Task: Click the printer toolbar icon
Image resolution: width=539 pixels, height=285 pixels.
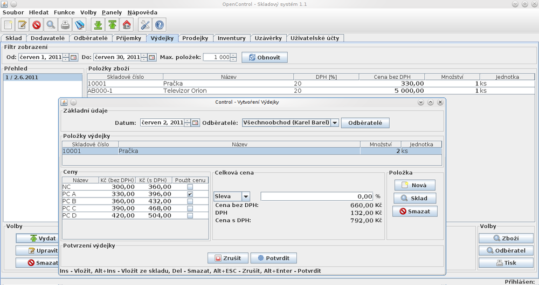Action: pyautogui.click(x=65, y=25)
